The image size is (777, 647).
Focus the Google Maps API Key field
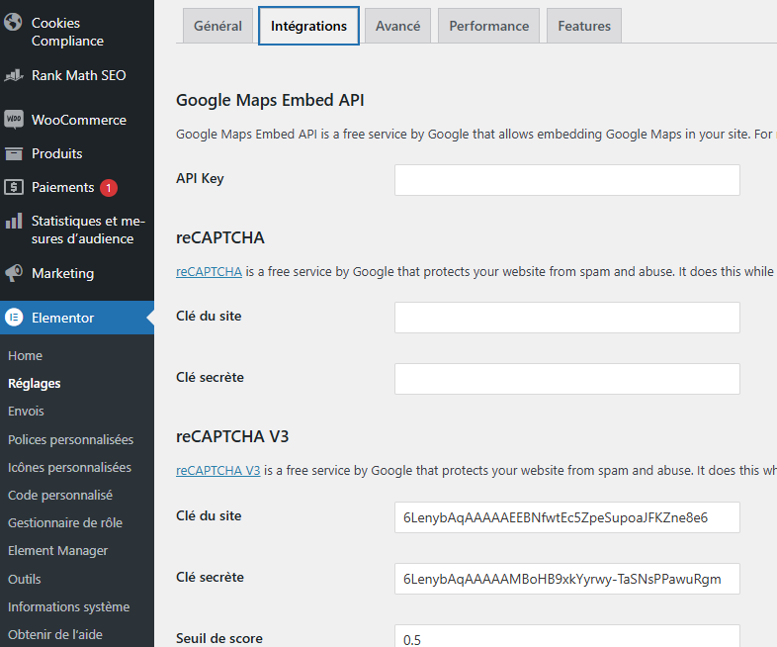click(x=566, y=180)
